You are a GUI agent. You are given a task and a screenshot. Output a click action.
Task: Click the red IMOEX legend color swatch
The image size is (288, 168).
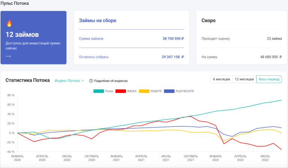point(120,91)
